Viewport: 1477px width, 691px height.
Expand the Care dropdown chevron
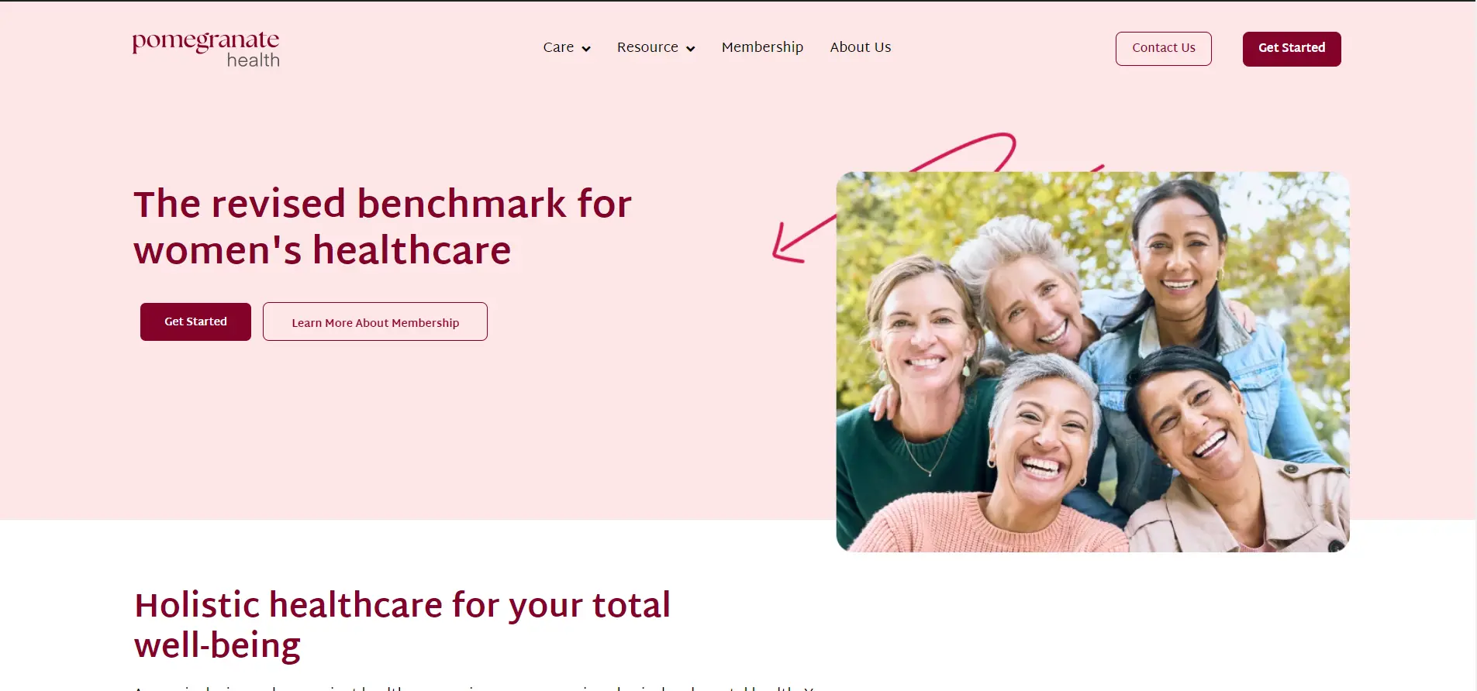586,49
